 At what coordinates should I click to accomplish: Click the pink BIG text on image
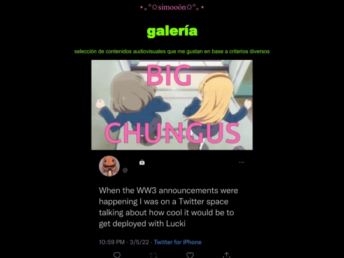point(169,75)
